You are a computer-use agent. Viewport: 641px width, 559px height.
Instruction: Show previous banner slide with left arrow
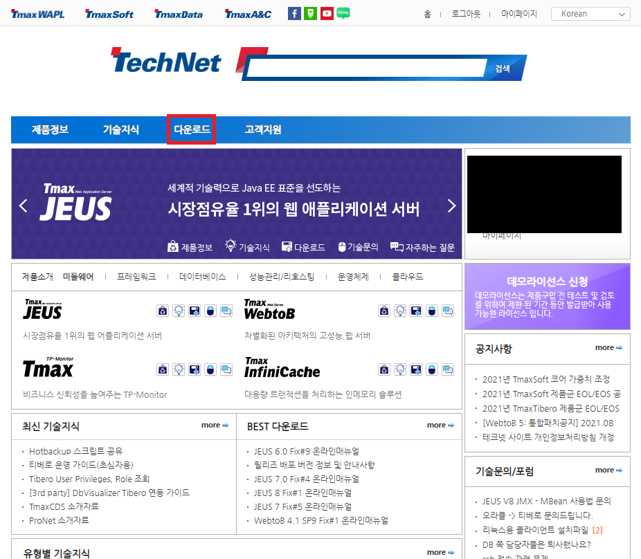pos(24,205)
